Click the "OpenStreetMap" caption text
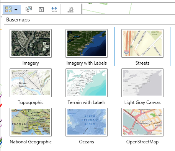This screenshot has width=175, height=151. point(142,142)
